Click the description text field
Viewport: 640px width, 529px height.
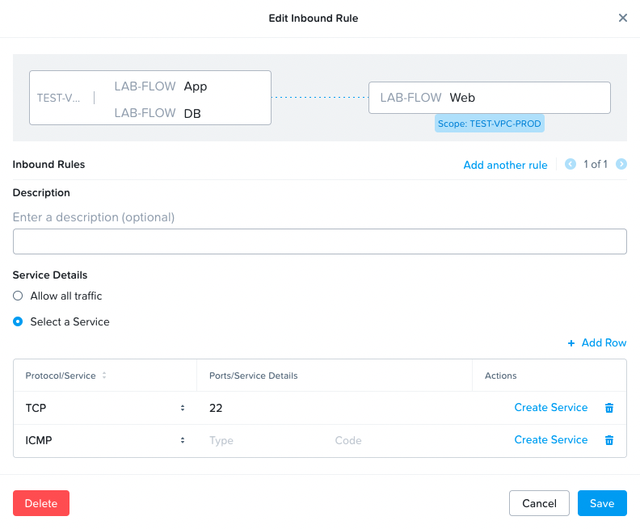pos(320,241)
